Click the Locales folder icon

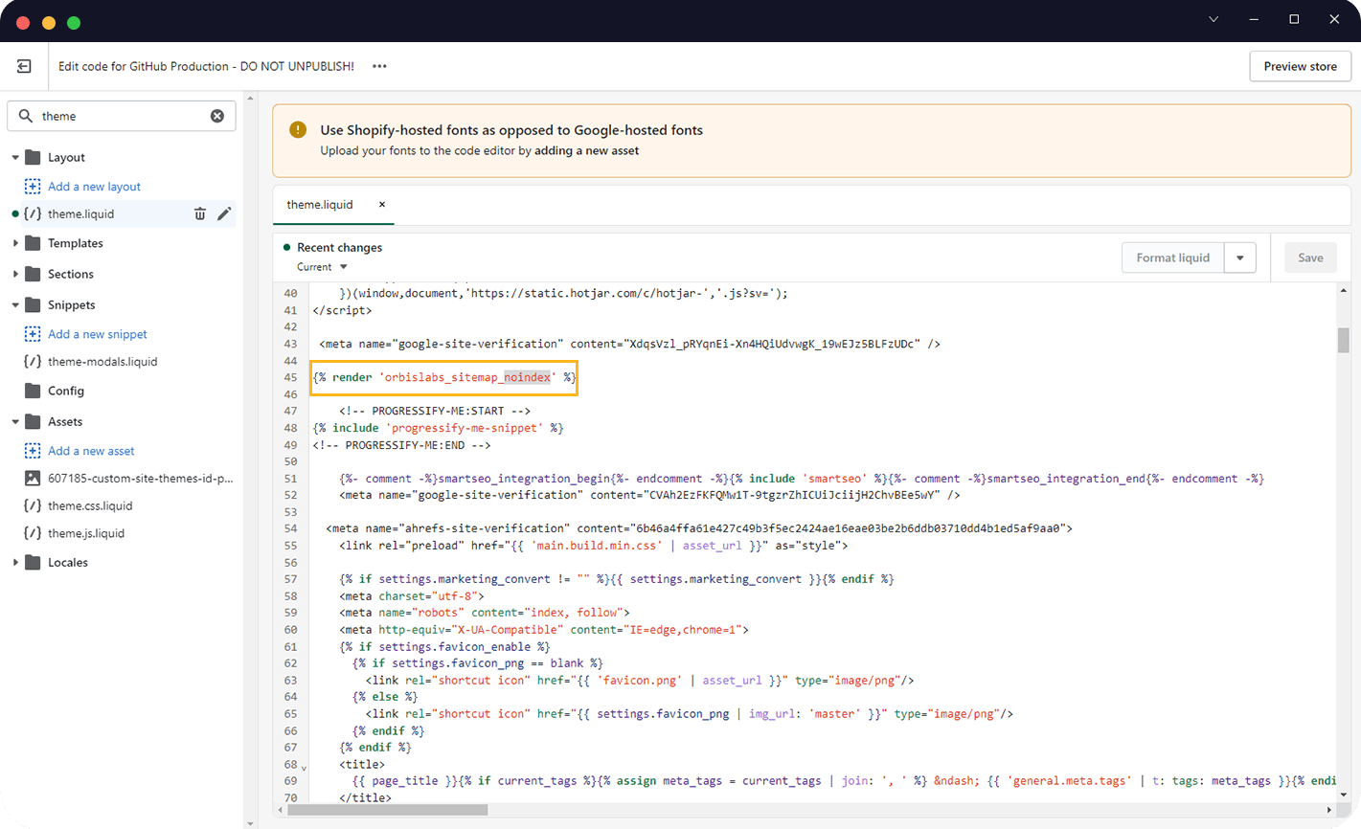click(33, 562)
